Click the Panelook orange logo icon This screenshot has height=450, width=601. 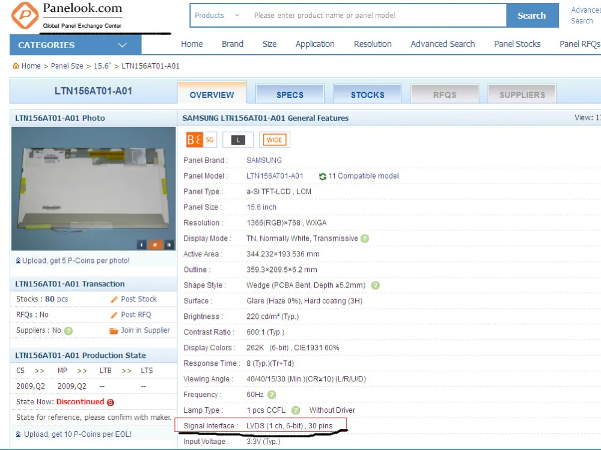(25, 16)
